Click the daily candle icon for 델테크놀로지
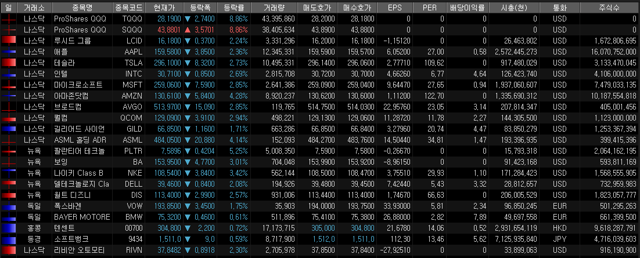The height and width of the screenshot is (258, 640). (x=8, y=184)
